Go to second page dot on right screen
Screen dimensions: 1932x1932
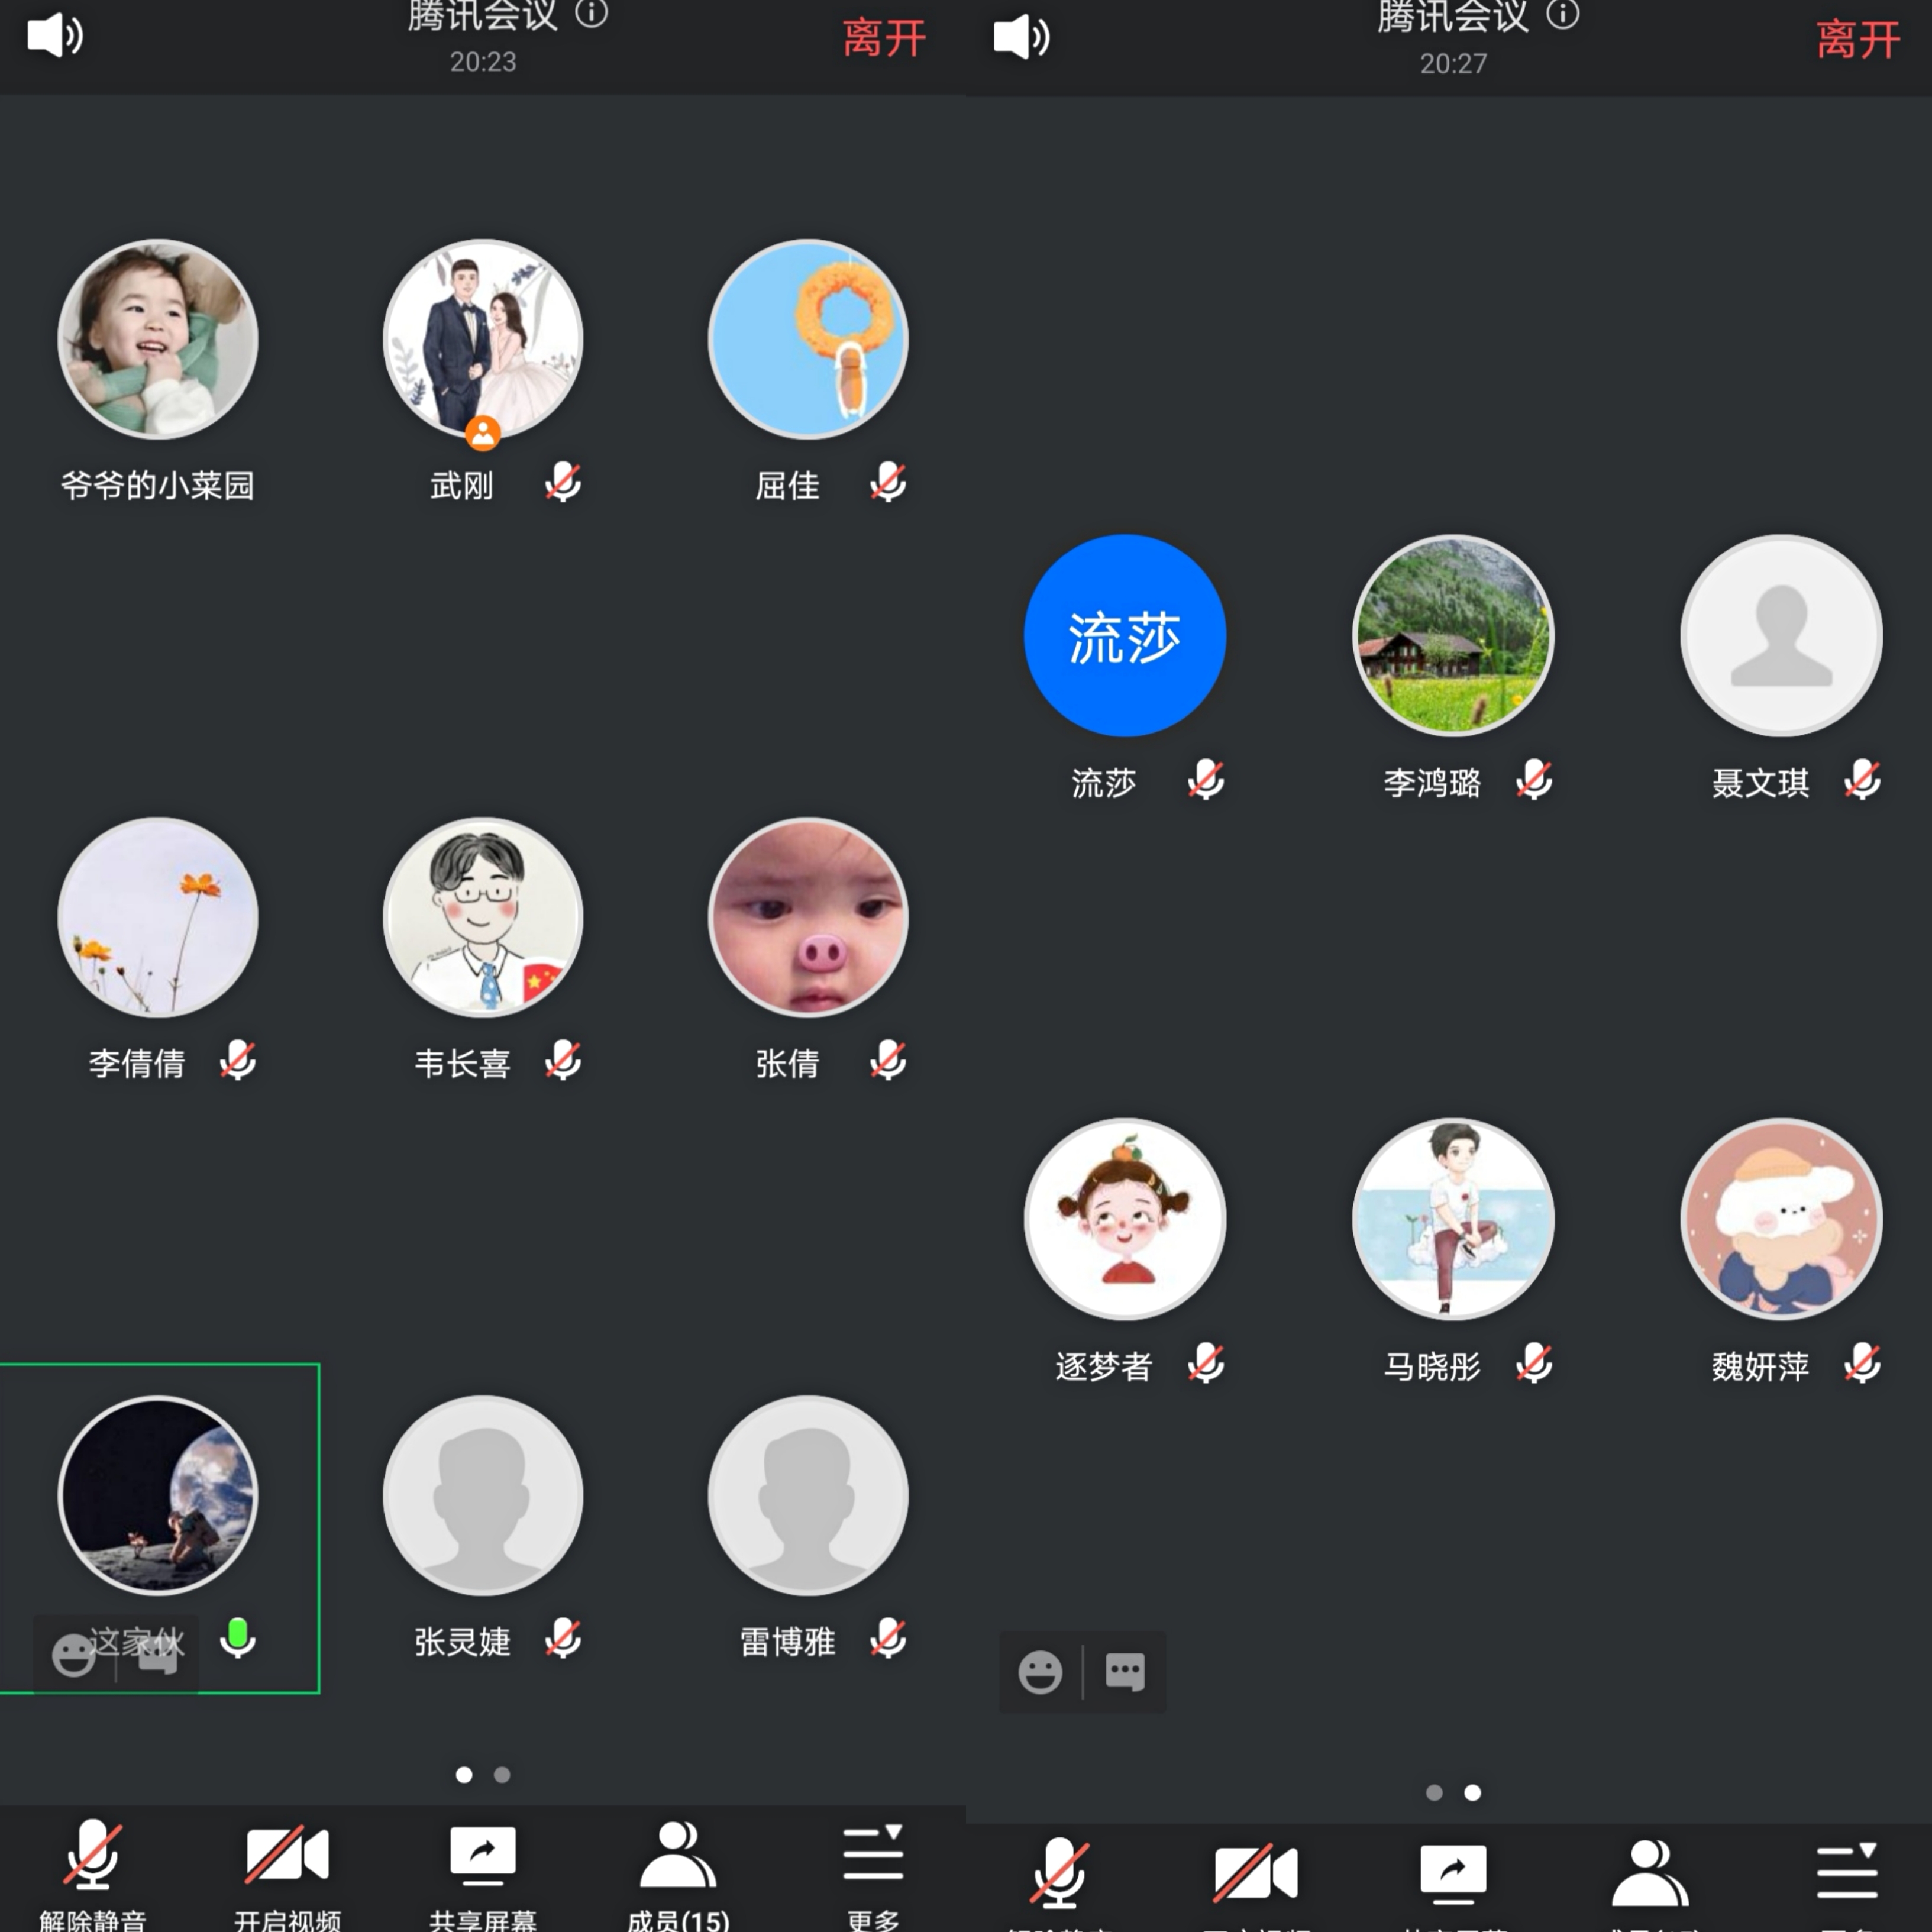[1472, 1792]
